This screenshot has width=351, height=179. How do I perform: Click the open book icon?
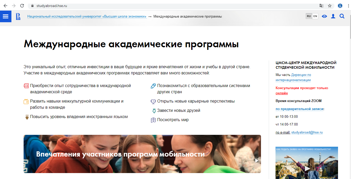pos(153,120)
